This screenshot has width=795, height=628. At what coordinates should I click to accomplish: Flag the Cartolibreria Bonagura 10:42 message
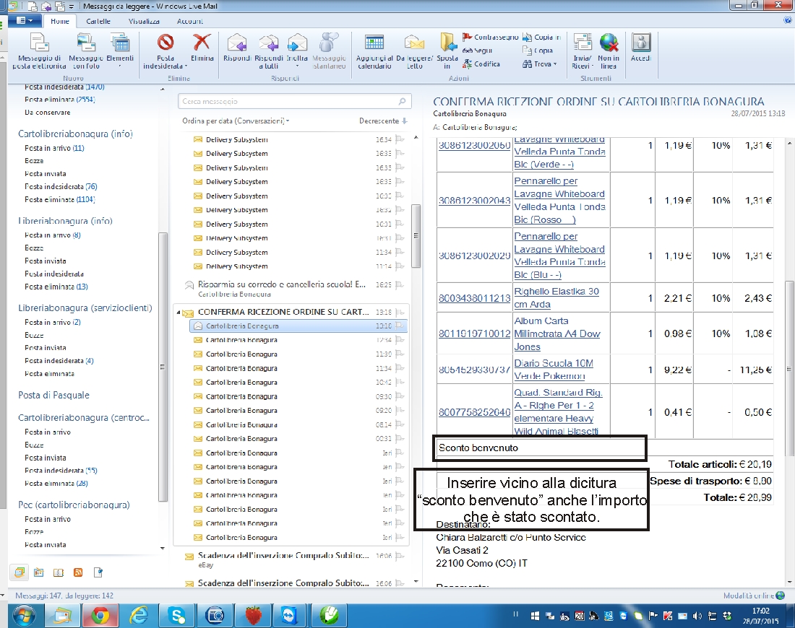(x=400, y=383)
